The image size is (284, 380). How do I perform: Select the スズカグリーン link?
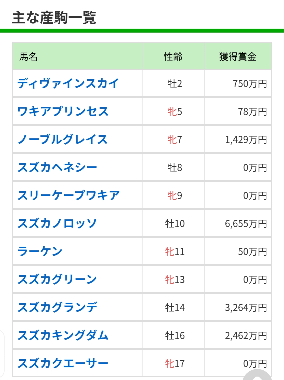pos(57,279)
